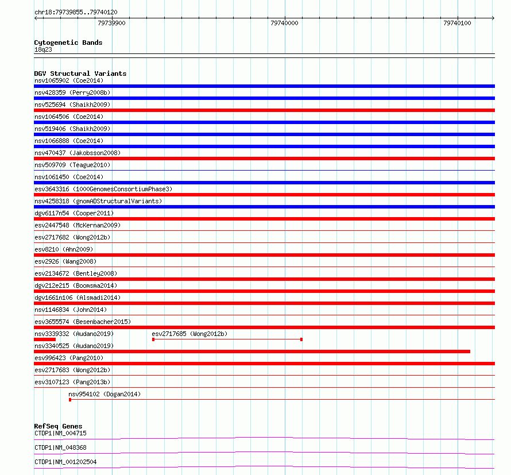The width and height of the screenshot is (511, 475).
Task: Click the 18q23 cytogenetic band label
Action: 43,49
